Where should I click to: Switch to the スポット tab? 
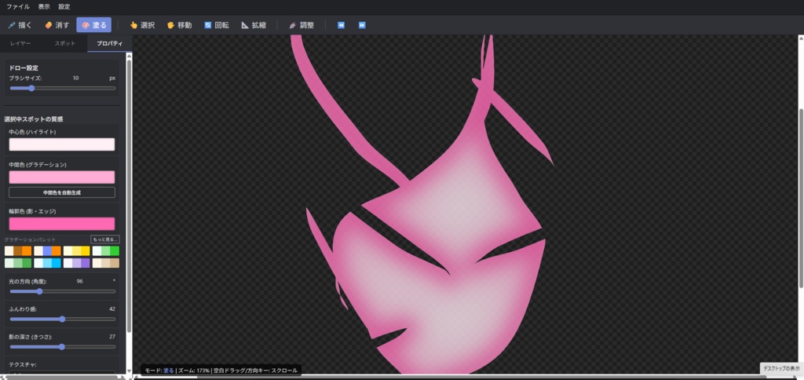click(x=65, y=44)
